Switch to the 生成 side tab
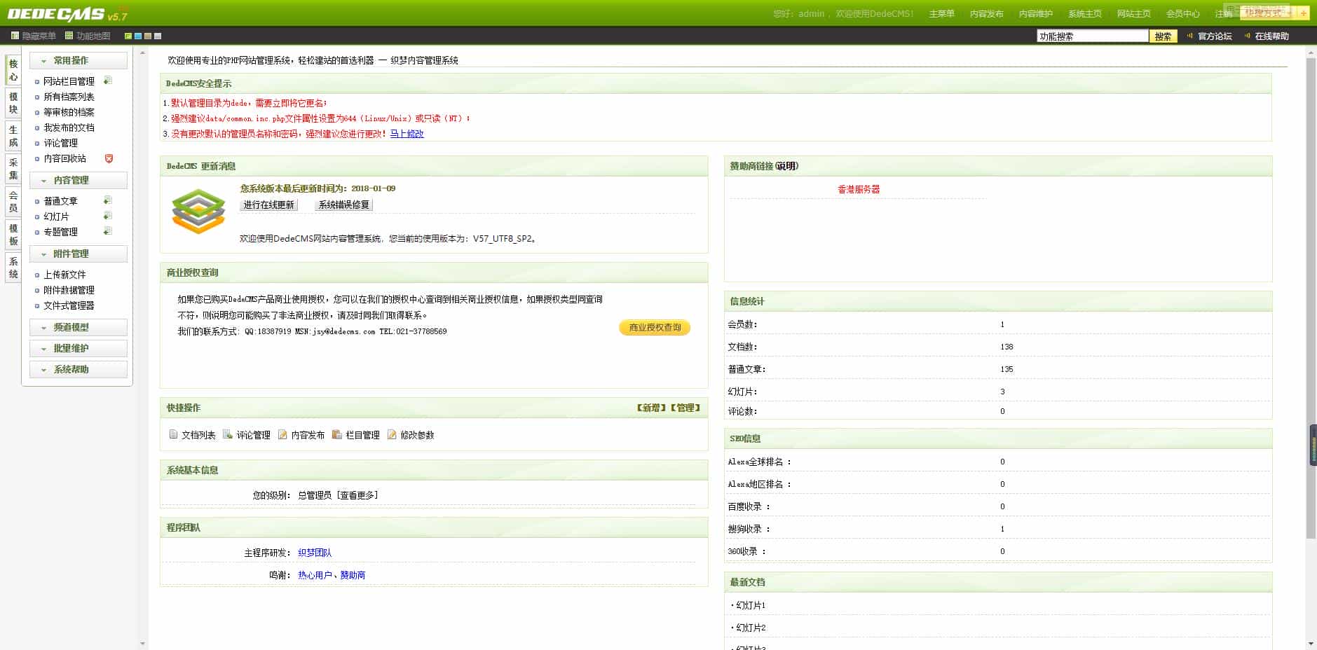This screenshot has width=1317, height=650. (x=13, y=136)
